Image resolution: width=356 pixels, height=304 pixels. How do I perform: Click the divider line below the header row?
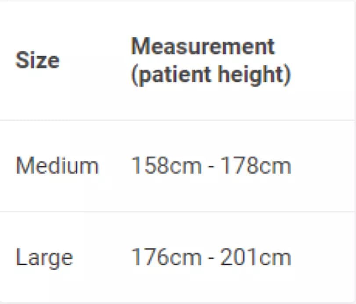click(177, 120)
